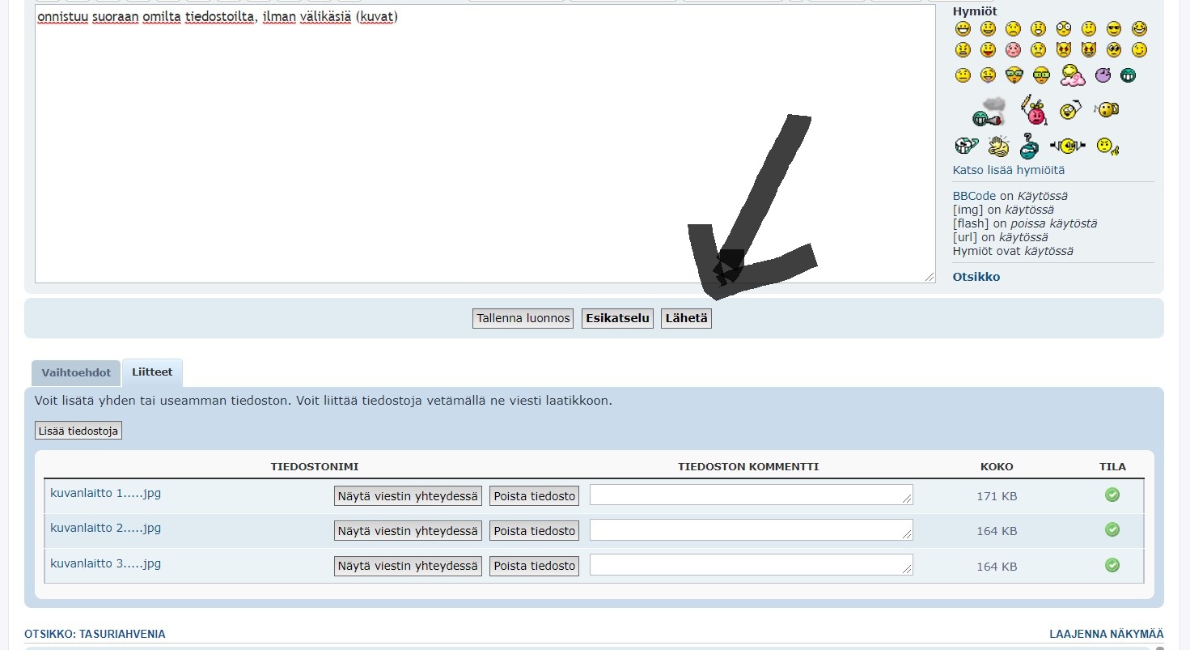Remove the kuvanlaitto 1 file

534,496
